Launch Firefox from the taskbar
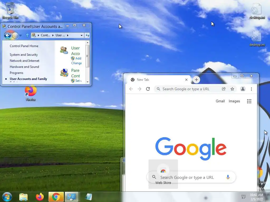Screen dimensions: 270x202 tap(40, 197)
